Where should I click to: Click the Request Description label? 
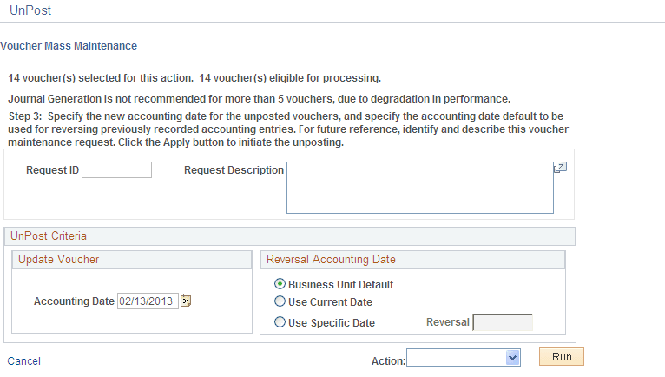coord(234,170)
